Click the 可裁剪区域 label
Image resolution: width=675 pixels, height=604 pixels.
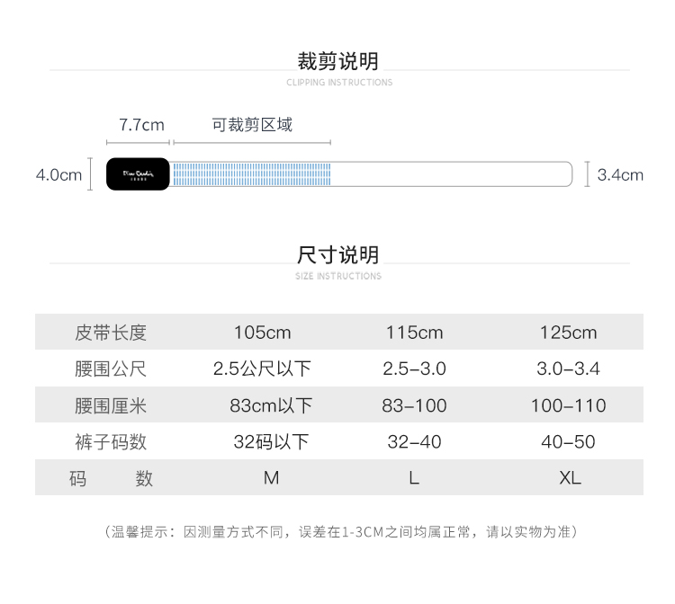point(252,125)
